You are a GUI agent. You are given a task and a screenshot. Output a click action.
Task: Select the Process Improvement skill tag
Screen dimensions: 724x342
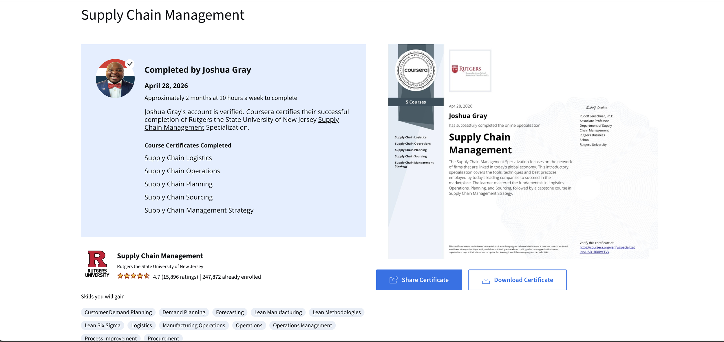(x=111, y=338)
